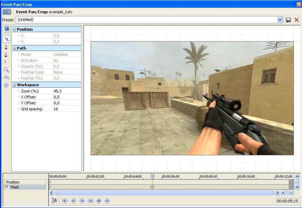Close the Event Pan/Crop window
Screen dimensions: 302x208
pos(299,4)
